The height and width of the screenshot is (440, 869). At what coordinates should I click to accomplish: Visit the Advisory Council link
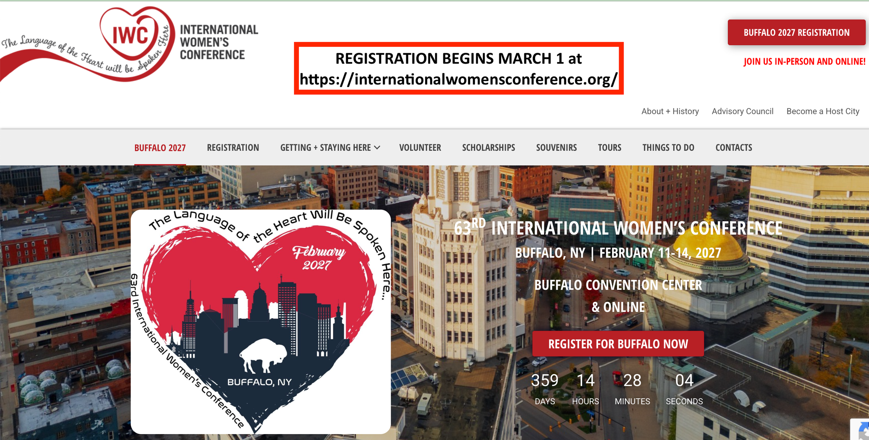pyautogui.click(x=742, y=111)
